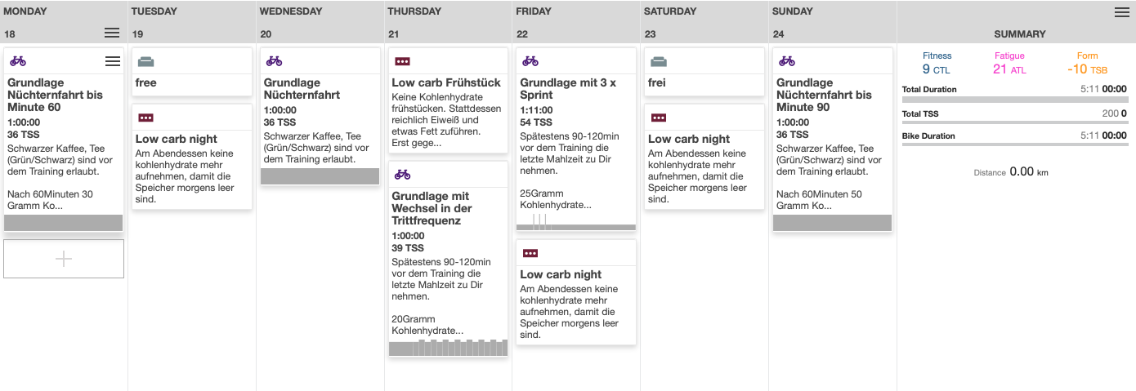Click bike icon on Grundlage mit Wechsel in der Trittfrequenz
1136x391 pixels.
402,175
